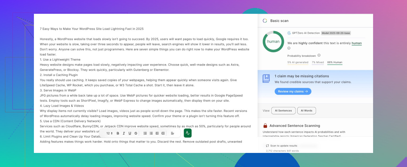Screen dimensions: 407x167
Task: Switch view to AI Sentences
Action: click(x=283, y=111)
